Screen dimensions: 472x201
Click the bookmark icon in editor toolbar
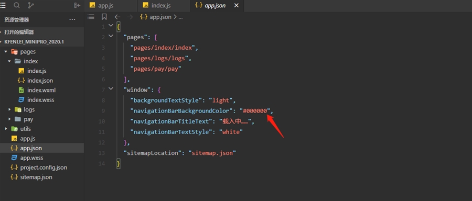[x=104, y=17]
